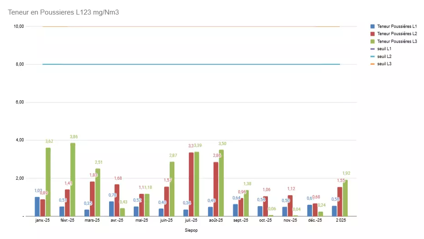Select the mars-25 axis label
Screen dimensions: 424x239
tap(92, 221)
